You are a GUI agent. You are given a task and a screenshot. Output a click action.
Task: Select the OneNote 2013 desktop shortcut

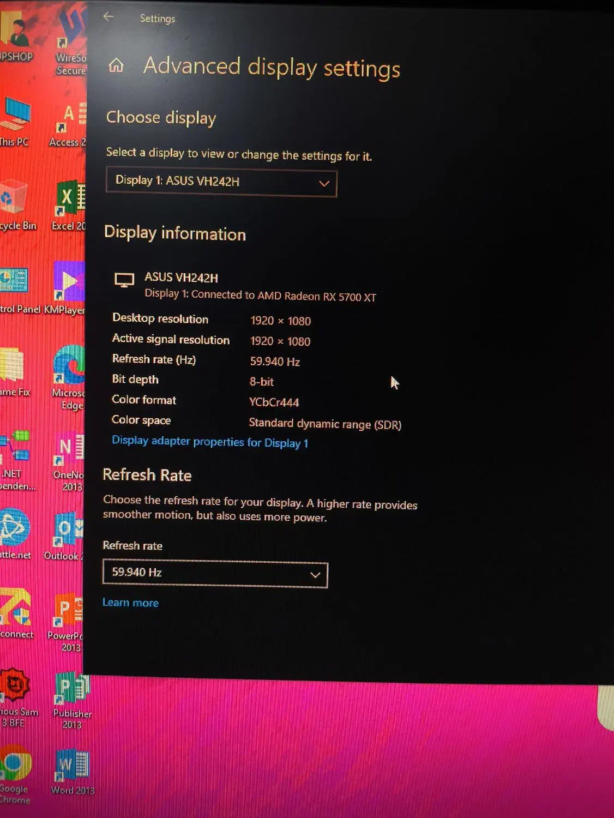(69, 462)
